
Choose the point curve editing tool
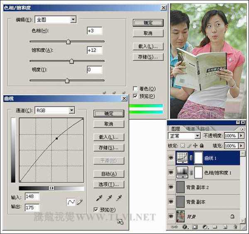pyautogui.click(x=71, y=202)
